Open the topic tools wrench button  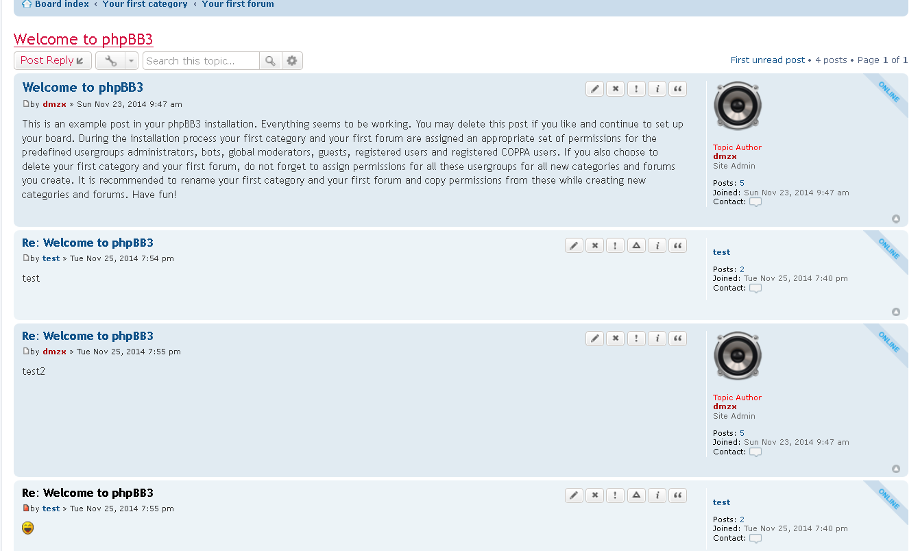coord(110,61)
